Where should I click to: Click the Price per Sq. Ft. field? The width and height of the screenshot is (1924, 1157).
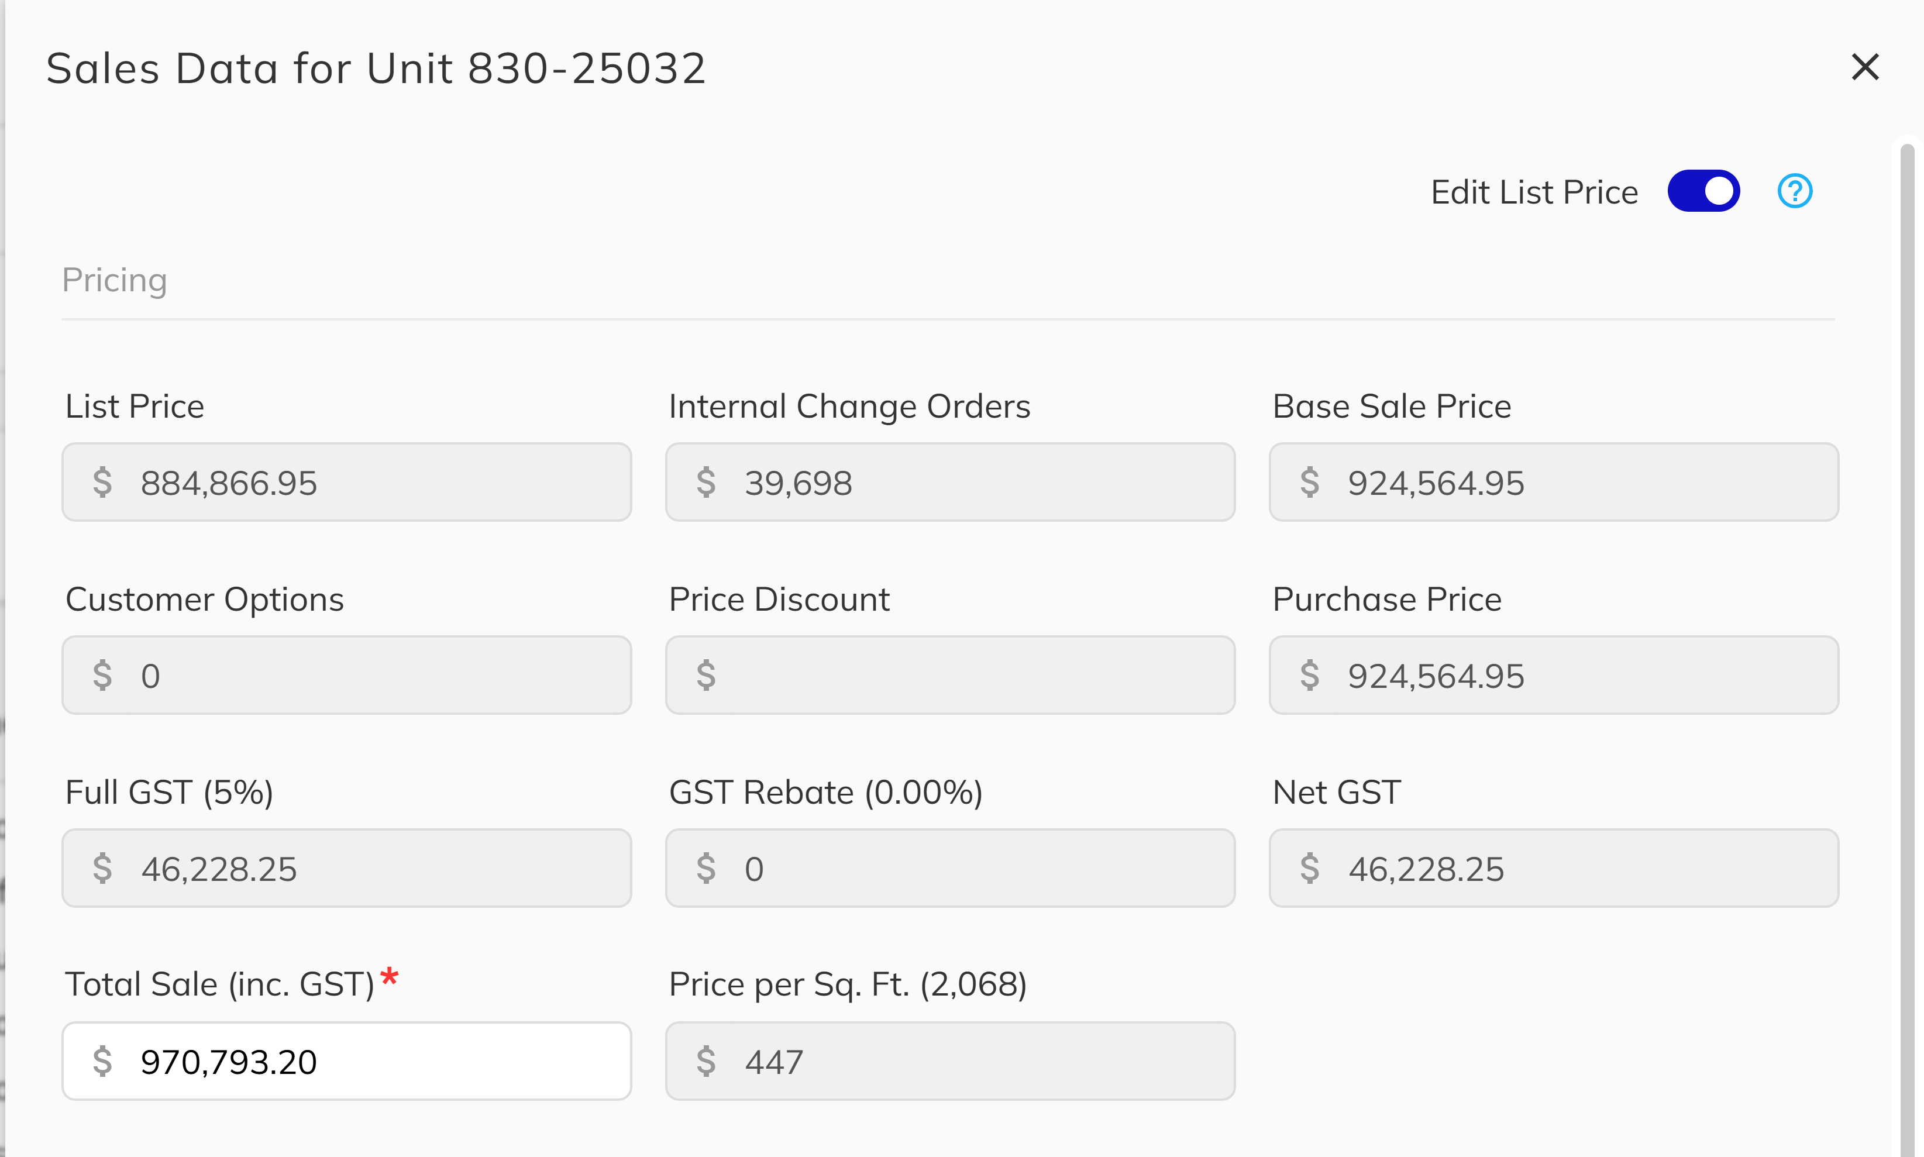pos(951,1061)
